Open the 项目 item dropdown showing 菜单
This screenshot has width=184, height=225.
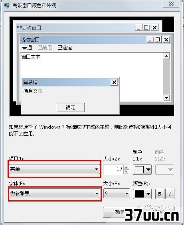pos(54,169)
